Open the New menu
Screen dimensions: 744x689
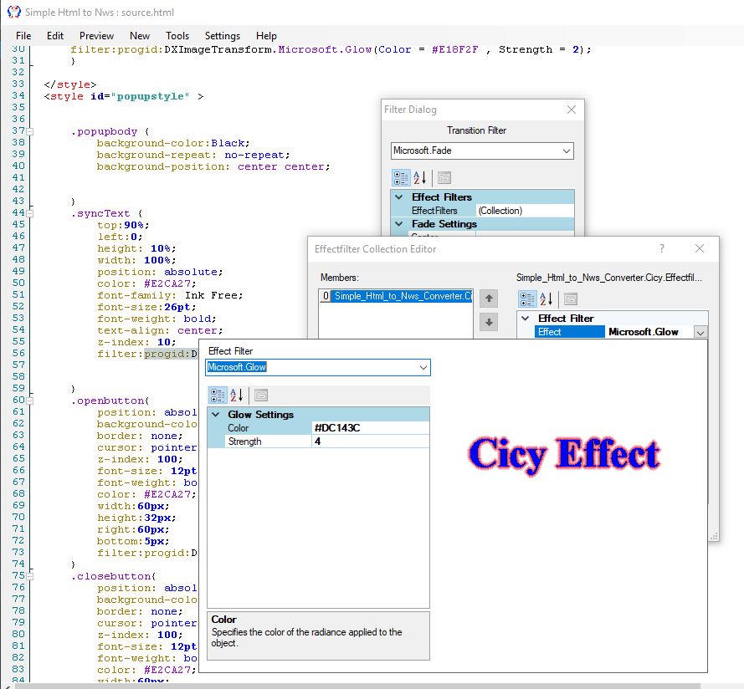pos(140,36)
